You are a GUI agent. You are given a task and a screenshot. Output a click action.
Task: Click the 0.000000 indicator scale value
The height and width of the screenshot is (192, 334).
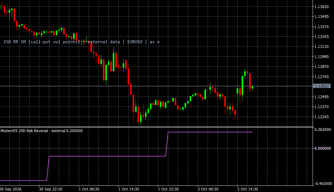coord(323,148)
